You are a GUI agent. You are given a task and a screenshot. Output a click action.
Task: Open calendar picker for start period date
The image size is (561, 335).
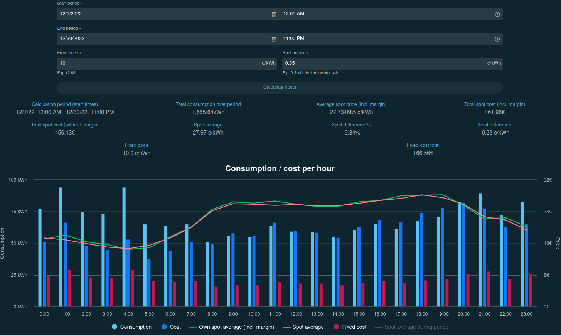[274, 14]
